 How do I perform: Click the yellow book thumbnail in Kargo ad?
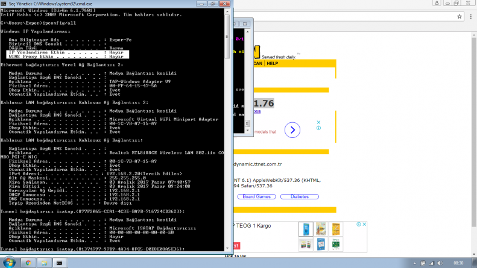[336, 229]
